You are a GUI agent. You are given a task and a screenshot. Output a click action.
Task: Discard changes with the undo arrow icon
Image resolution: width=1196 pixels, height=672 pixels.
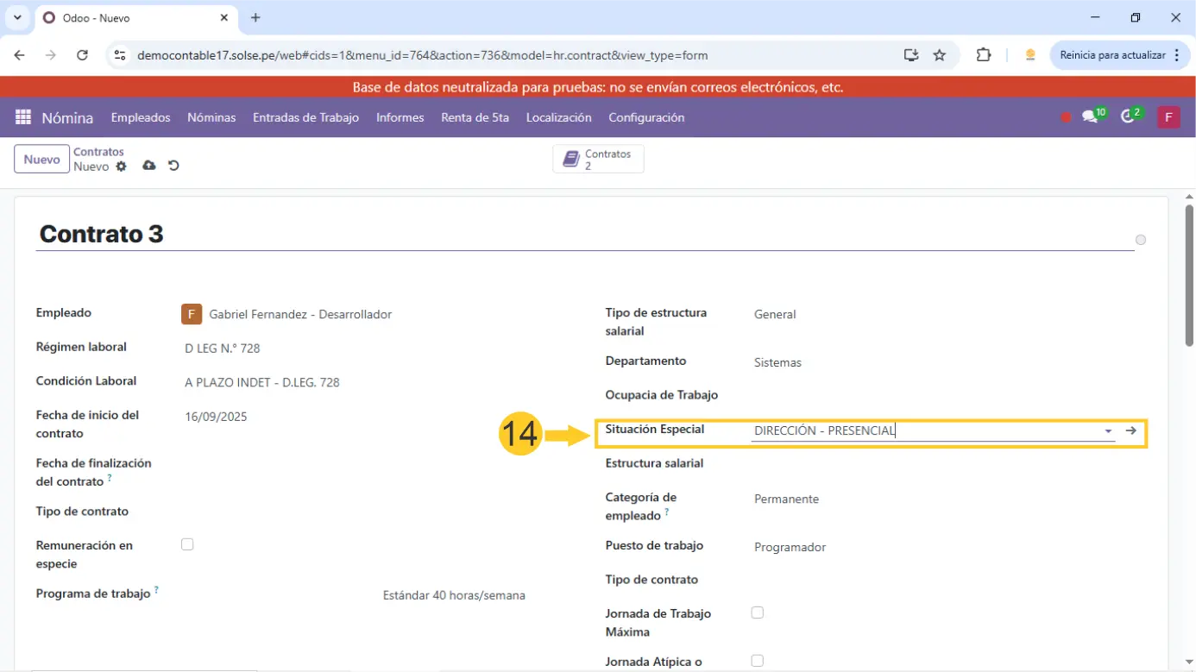click(x=173, y=166)
